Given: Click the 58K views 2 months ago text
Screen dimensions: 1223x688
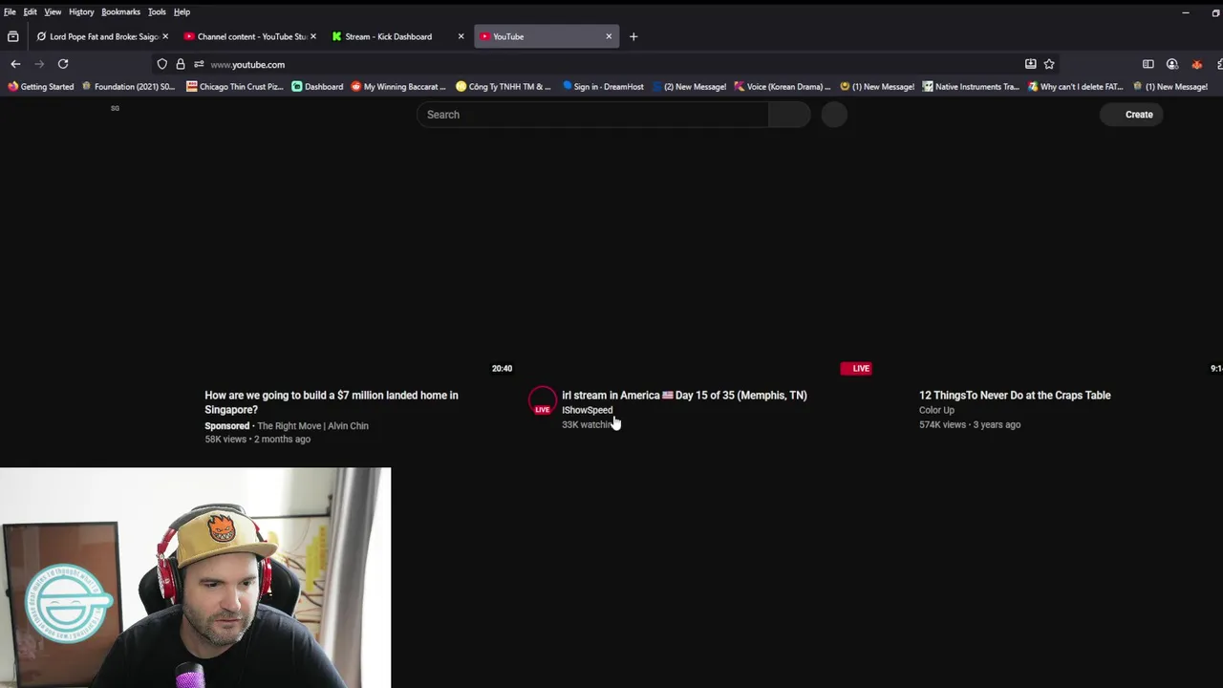Looking at the screenshot, I should coord(257,440).
